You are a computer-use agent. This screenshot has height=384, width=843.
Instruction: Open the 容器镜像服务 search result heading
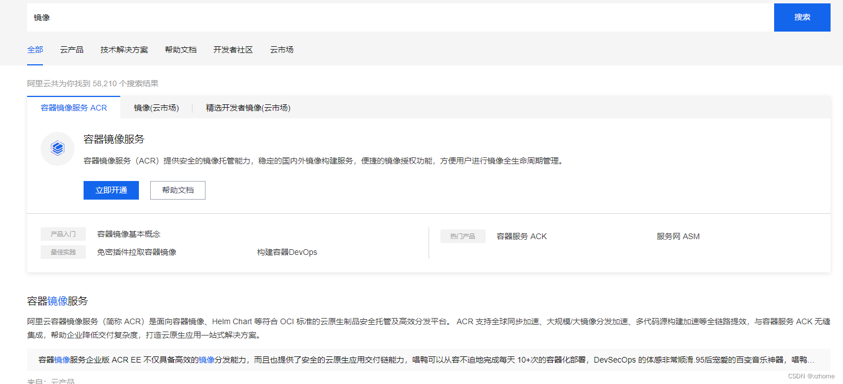[58, 301]
